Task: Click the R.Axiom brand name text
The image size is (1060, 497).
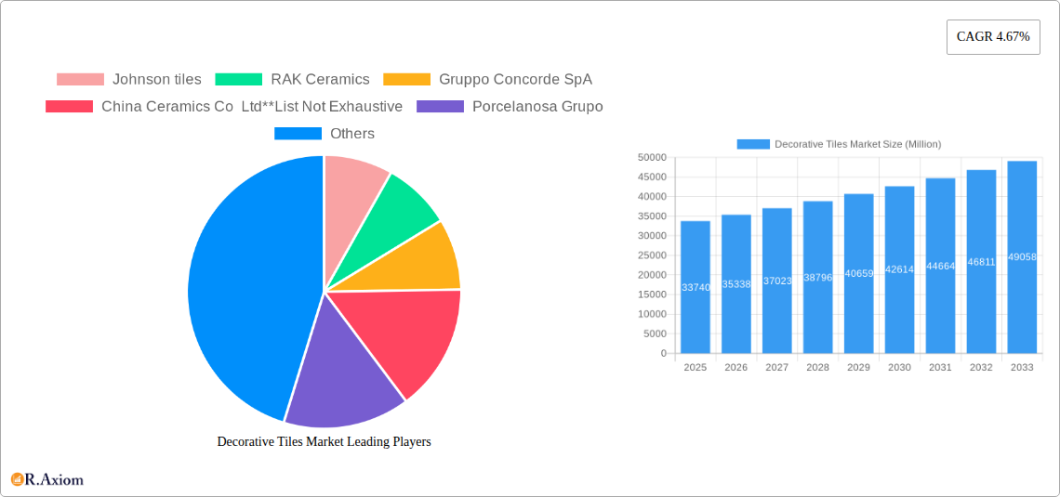Action: tap(54, 480)
